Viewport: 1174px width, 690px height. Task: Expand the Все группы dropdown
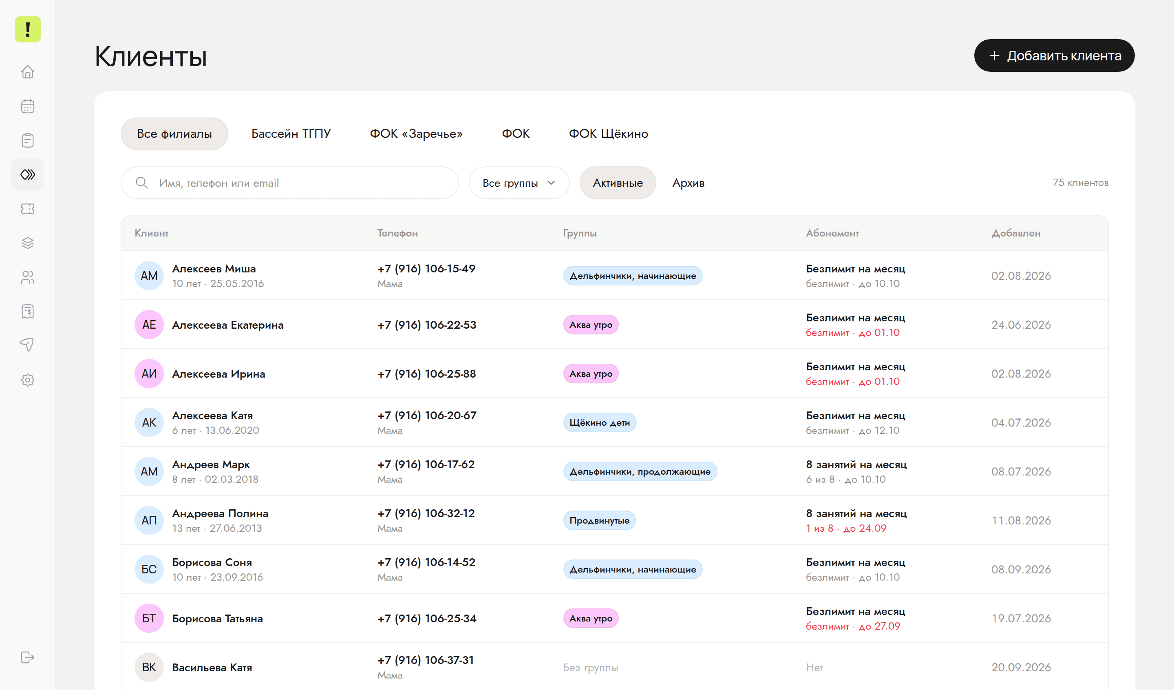click(x=519, y=183)
